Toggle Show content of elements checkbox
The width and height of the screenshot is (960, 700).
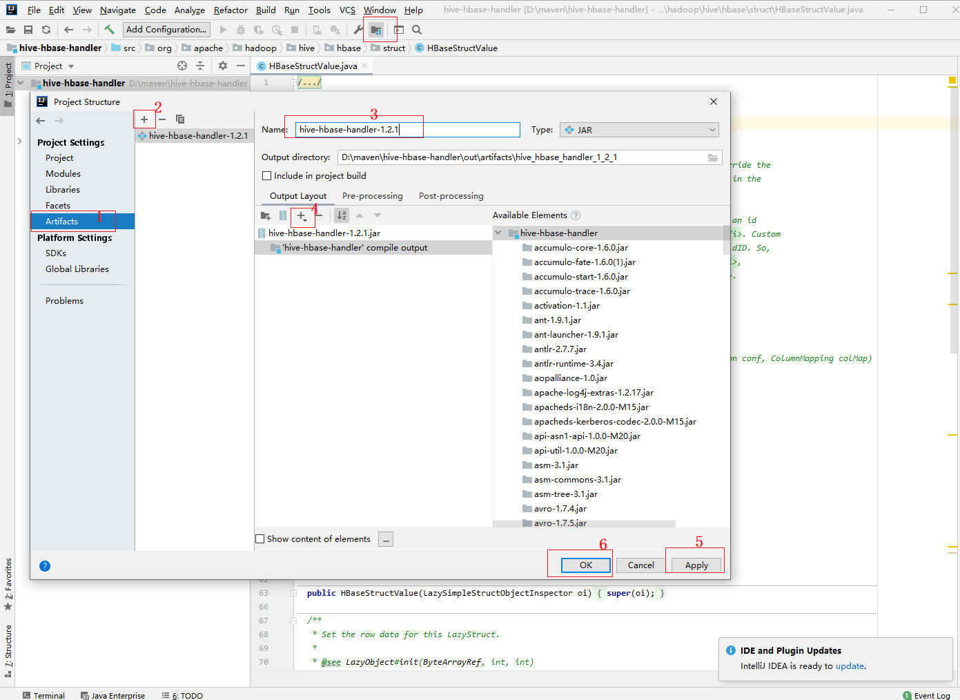[x=260, y=539]
